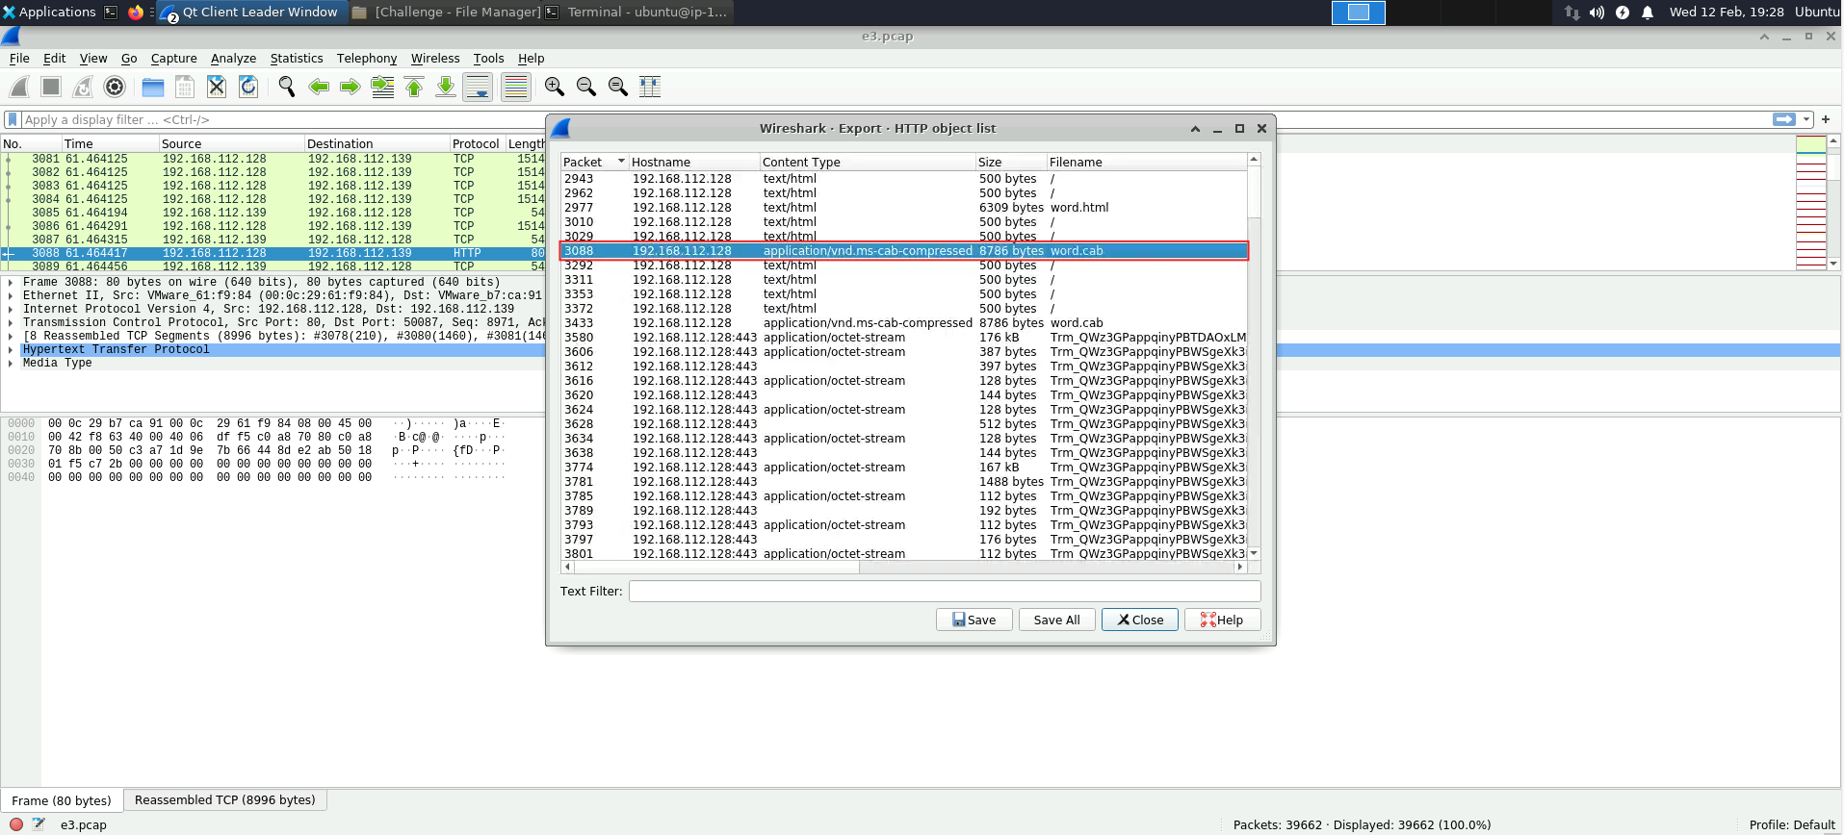This screenshot has height=835, width=1844.
Task: Click the find packet magnifier icon
Action: [x=287, y=87]
